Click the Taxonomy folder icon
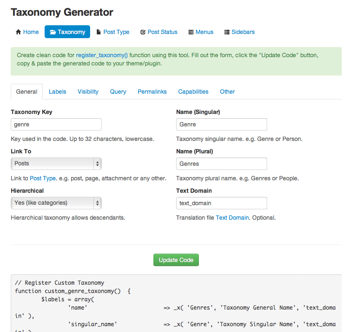 coord(53,32)
